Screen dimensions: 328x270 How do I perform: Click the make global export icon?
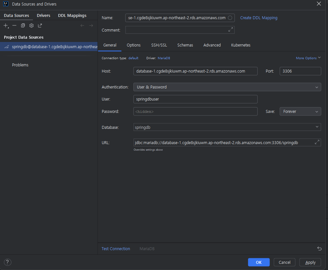(x=40, y=25)
